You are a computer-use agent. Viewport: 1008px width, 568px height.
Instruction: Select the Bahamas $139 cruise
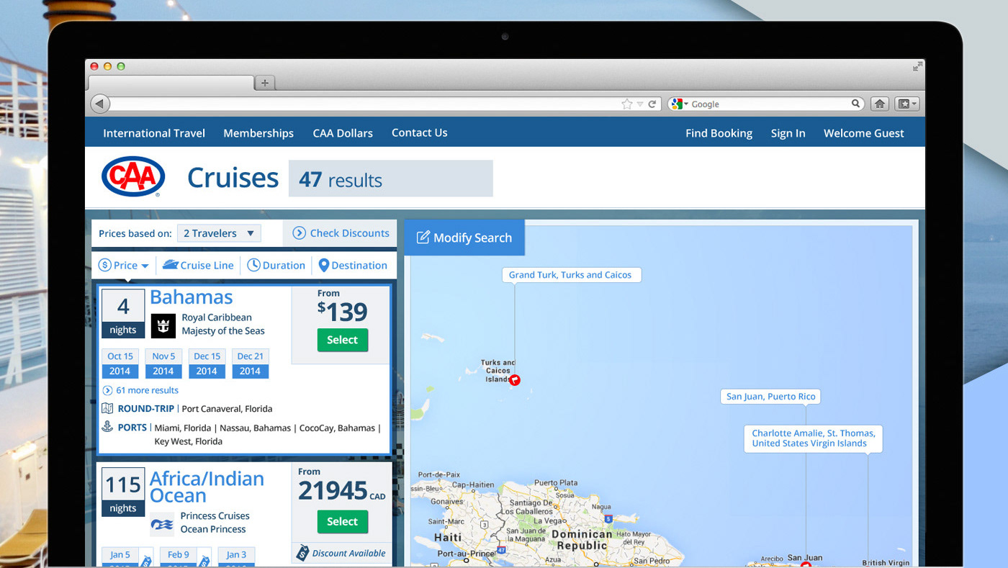coord(342,340)
